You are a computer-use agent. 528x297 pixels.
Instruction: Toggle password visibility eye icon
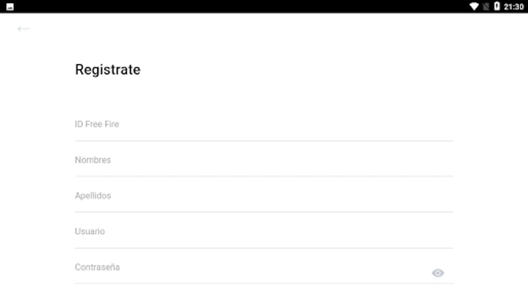pyautogui.click(x=438, y=273)
